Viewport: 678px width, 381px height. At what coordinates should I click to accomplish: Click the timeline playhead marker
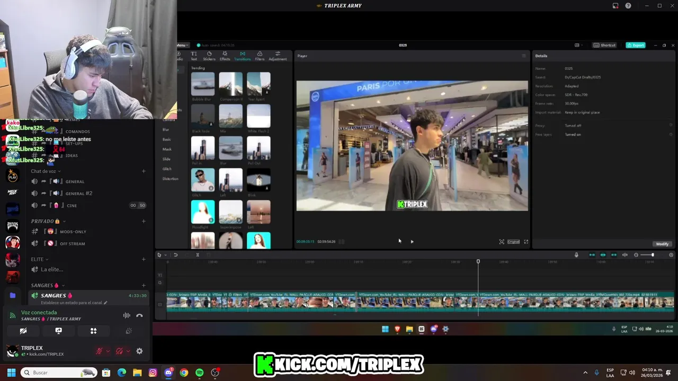478,261
